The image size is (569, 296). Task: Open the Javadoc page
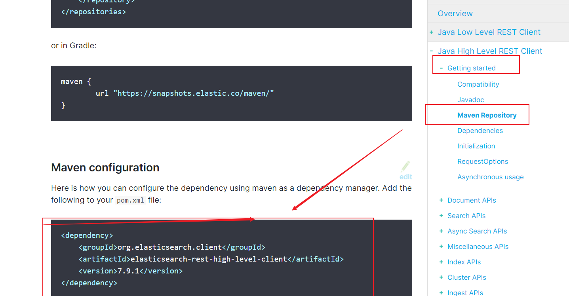click(470, 100)
